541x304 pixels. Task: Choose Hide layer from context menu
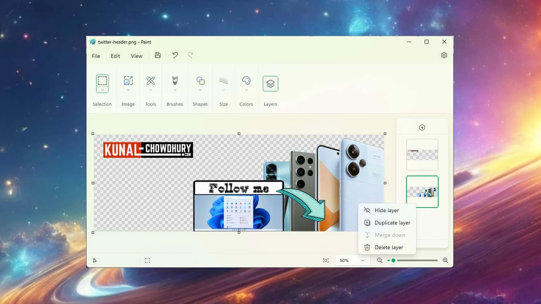pyautogui.click(x=387, y=210)
